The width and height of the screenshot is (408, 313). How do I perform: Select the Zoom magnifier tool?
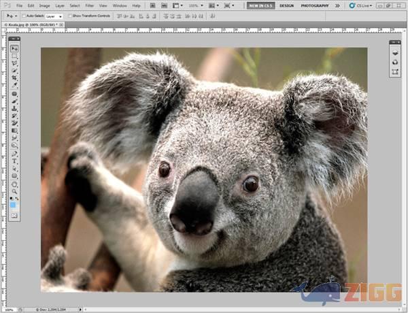coord(14,191)
